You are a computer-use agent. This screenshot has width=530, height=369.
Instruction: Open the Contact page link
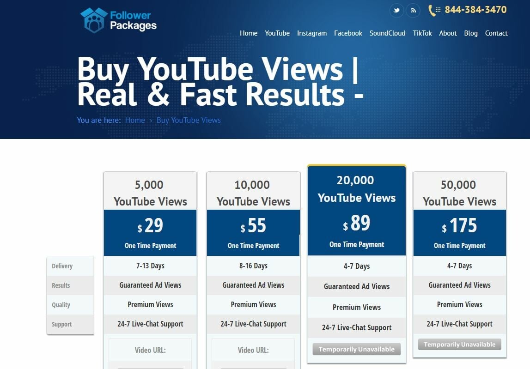click(496, 33)
